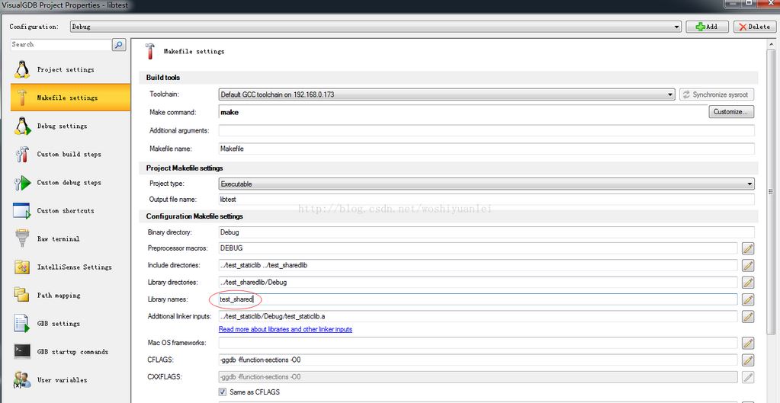
Task: Open the Debug settings page
Action: coord(62,126)
